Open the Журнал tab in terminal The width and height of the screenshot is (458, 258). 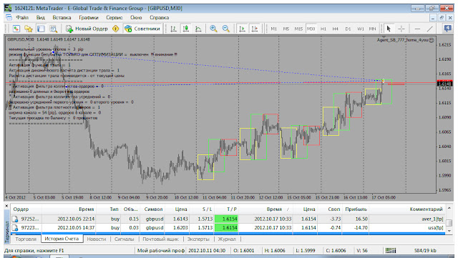[x=227, y=239]
